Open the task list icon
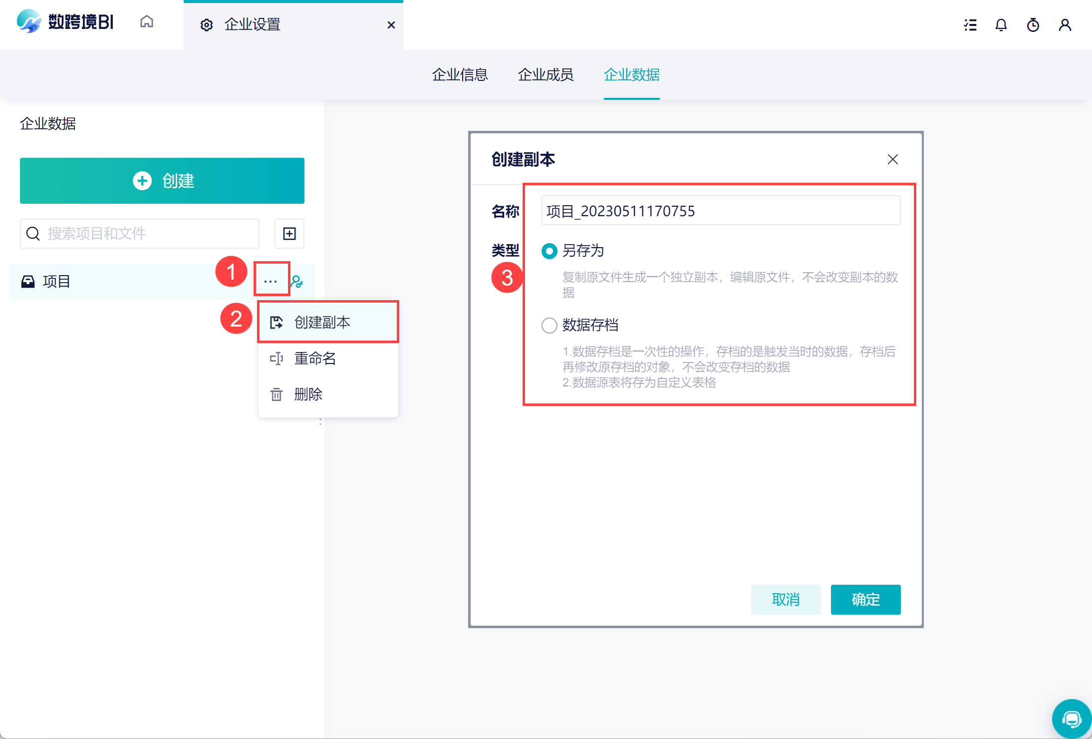Viewport: 1092px width, 739px height. [x=970, y=25]
